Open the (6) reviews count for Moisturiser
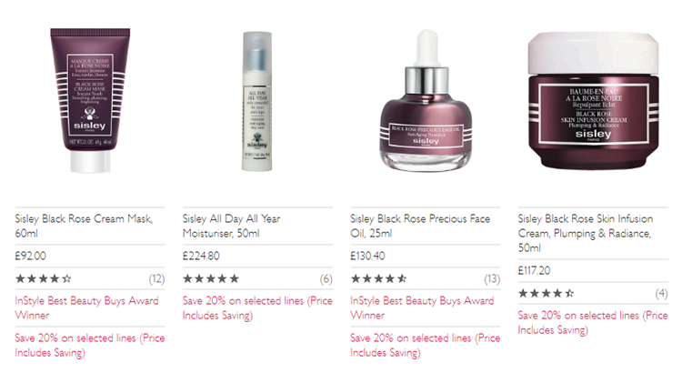This screenshot has height=373, width=692. point(326,279)
